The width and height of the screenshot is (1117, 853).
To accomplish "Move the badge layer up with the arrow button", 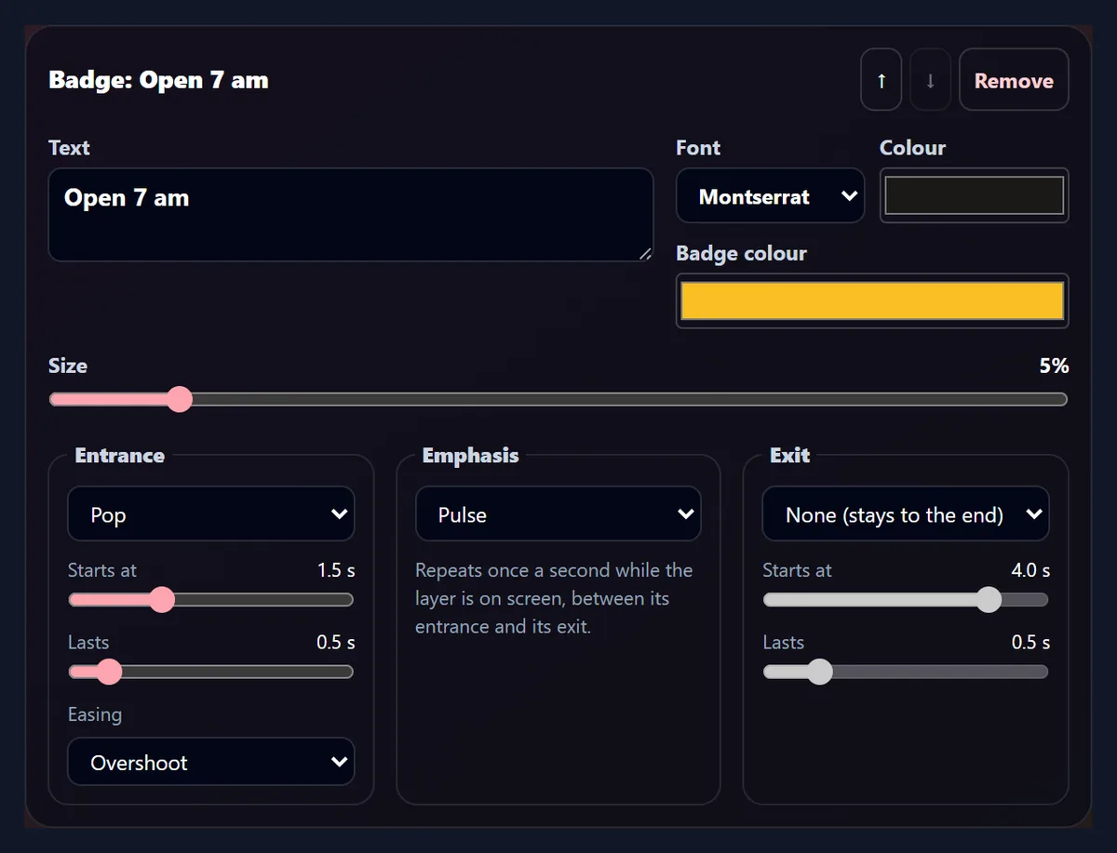I will pos(881,80).
